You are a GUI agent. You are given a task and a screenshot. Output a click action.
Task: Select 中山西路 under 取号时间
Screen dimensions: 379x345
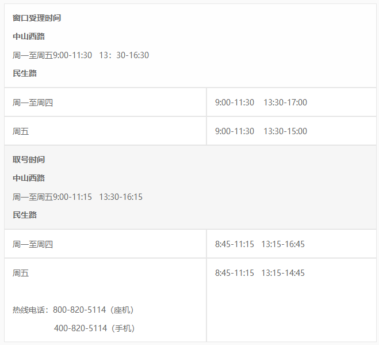click(29, 178)
